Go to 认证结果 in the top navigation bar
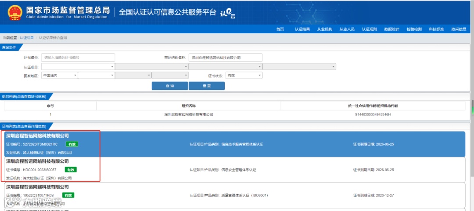Screen dimensions: 474x211 click(302, 29)
